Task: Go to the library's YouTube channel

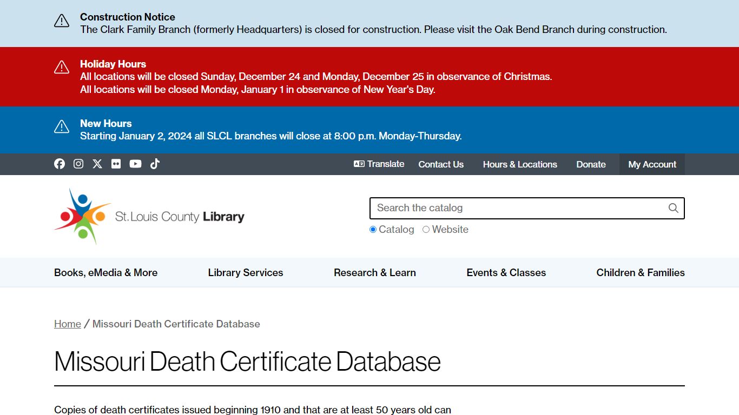Action: 136,164
